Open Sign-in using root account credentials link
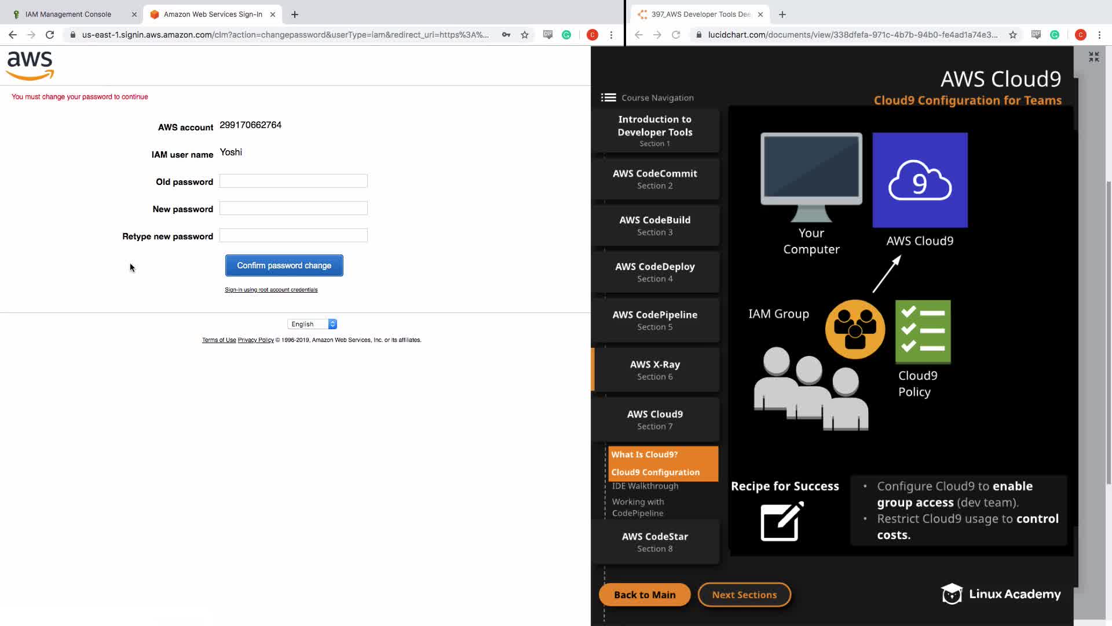Viewport: 1112px width, 626px height. click(271, 290)
